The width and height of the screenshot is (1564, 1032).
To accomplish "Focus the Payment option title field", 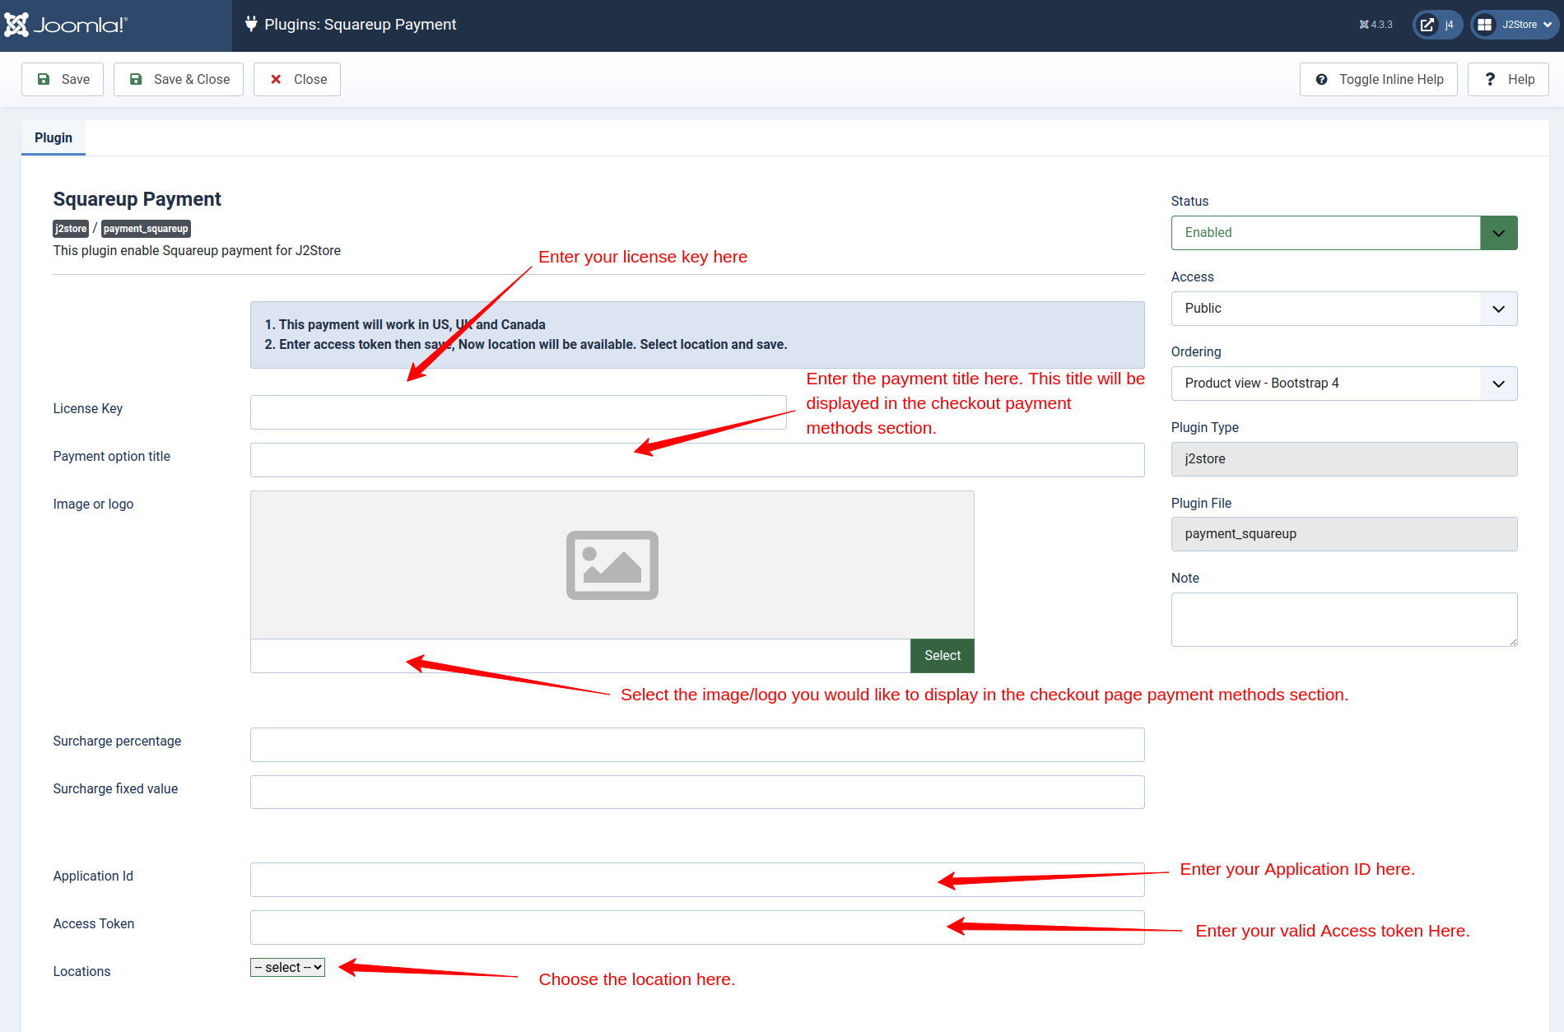I will point(697,460).
